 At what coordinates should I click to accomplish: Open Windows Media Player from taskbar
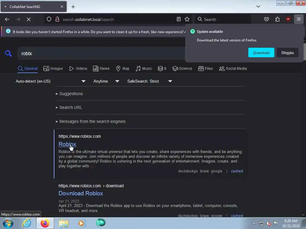click(x=82, y=223)
